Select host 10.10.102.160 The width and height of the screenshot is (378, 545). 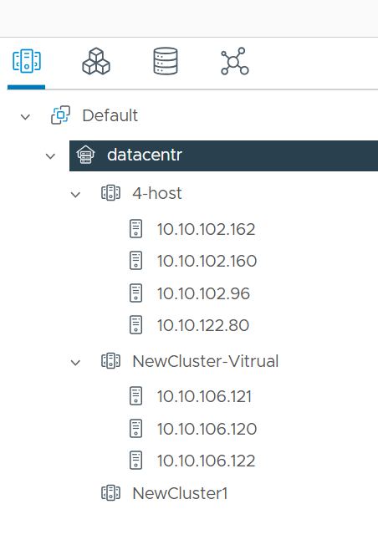(x=207, y=261)
